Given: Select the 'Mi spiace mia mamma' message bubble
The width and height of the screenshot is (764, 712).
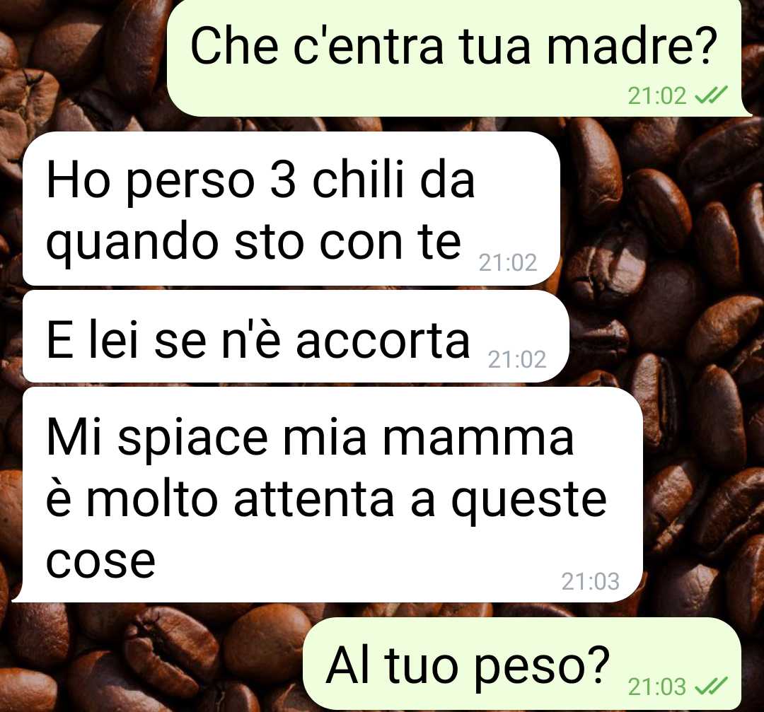Looking at the screenshot, I should 328,495.
